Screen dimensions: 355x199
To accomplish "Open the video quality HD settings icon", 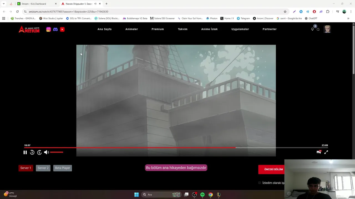I will (x=319, y=152).
